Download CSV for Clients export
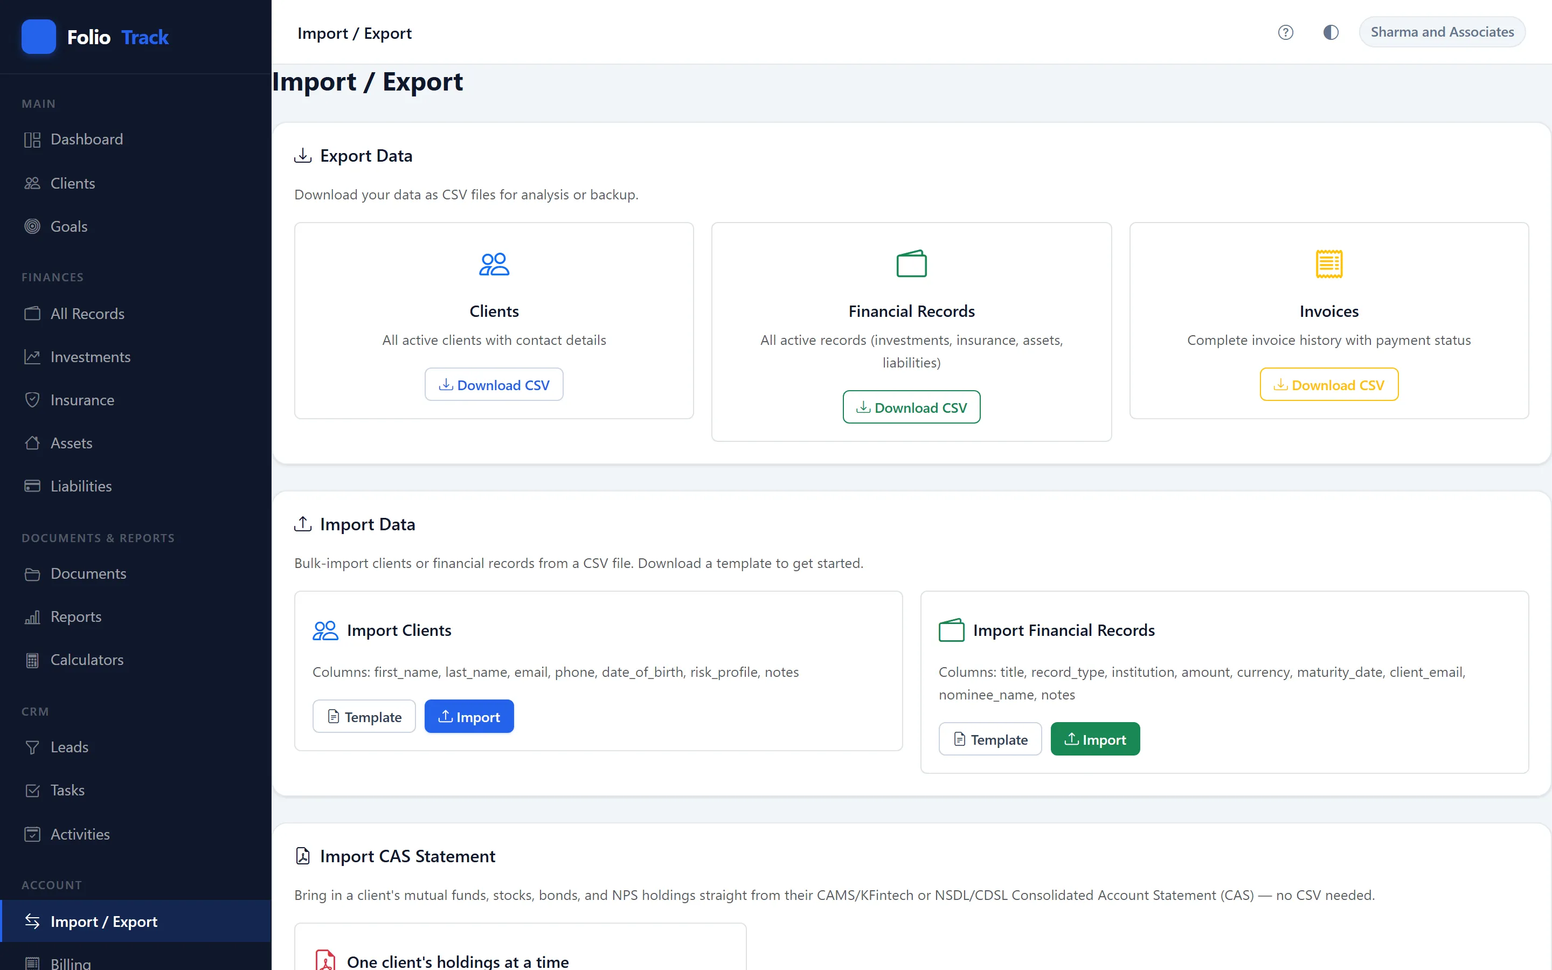Screen dimensions: 1552x970 [x=494, y=384]
